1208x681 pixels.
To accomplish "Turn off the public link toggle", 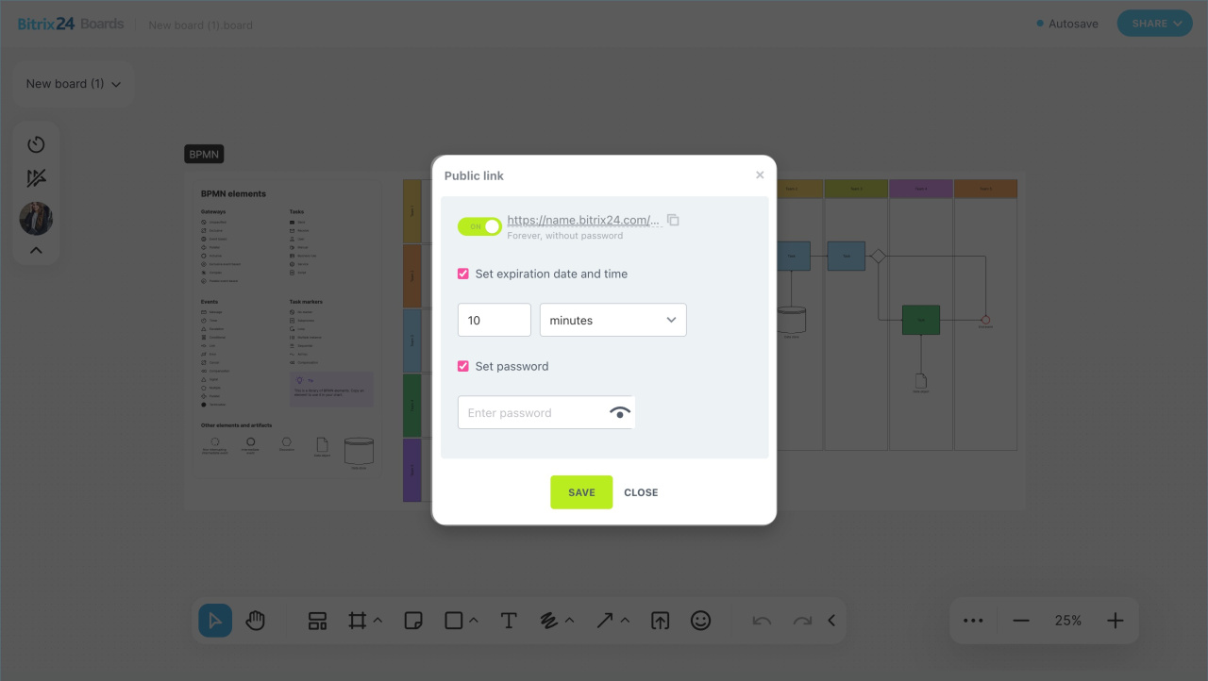I will pos(479,226).
